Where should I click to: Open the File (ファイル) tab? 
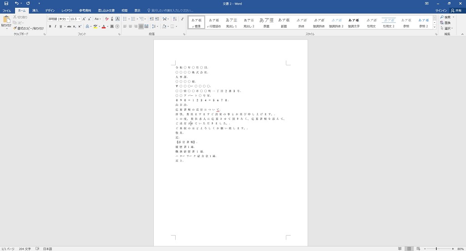pyautogui.click(x=6, y=11)
